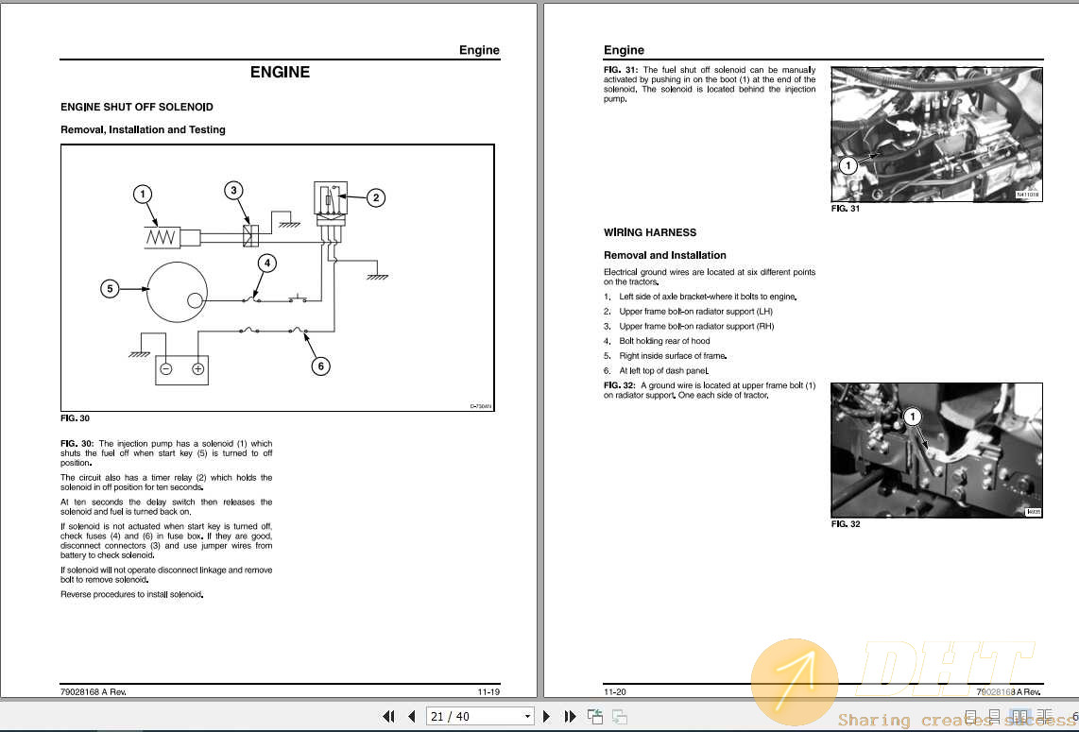1079x732 pixels.
Task: Enable two-page continuous view layout
Action: click(1043, 718)
